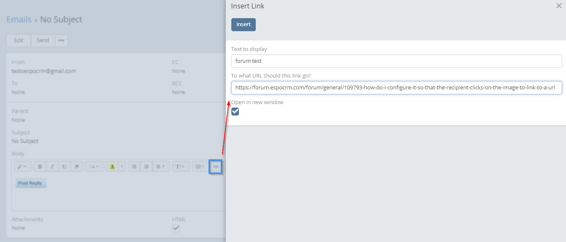The image size is (566, 242).
Task: Click the testoespocrm@gmail.com sender address
Action: (x=44, y=71)
